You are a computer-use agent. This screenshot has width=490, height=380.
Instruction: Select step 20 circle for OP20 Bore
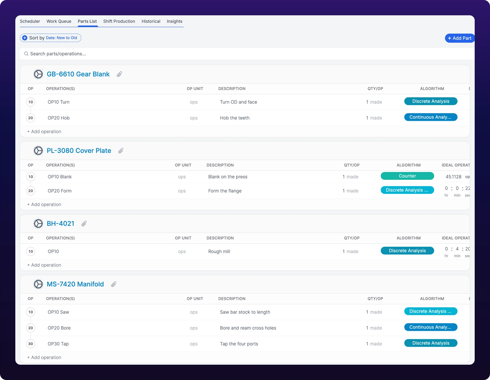[x=31, y=328]
